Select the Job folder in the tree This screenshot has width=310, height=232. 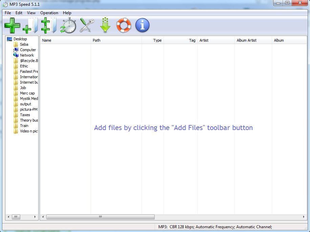click(23, 88)
